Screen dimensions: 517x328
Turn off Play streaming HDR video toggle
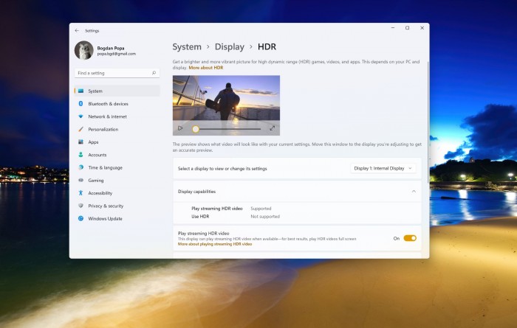410,238
